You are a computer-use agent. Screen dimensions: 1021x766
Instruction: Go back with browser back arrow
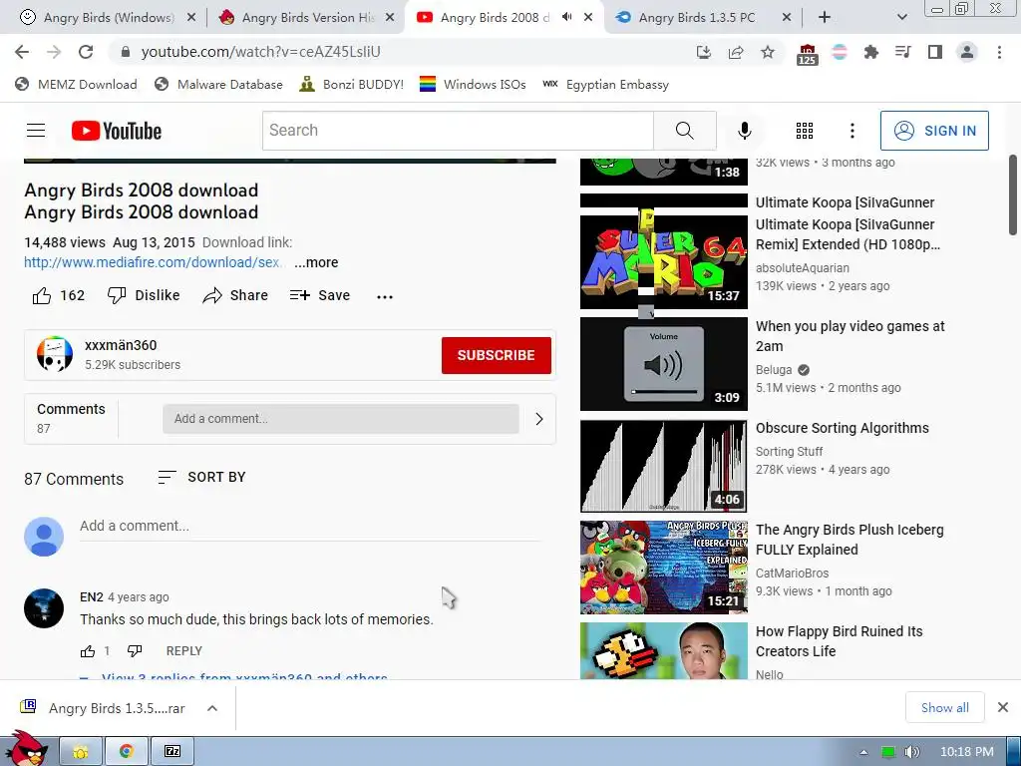[x=22, y=52]
